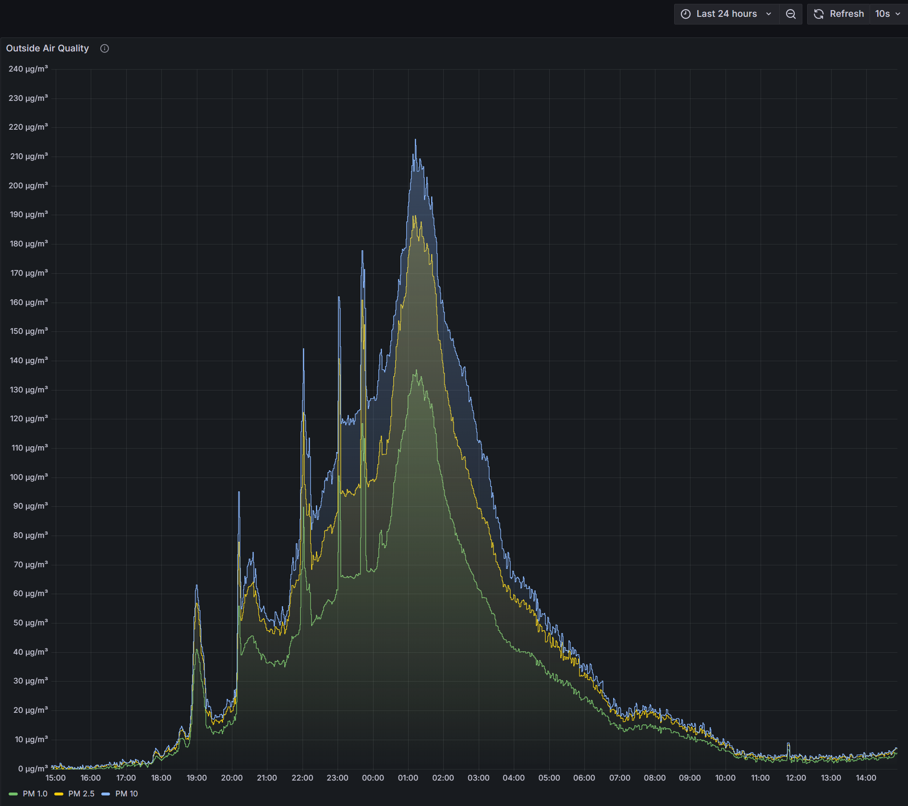Click the PM 10 spike near 19:00

[196, 586]
